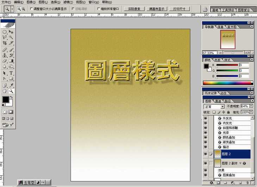Open the 图层(L) menu
The image size is (257, 187).
43,2
